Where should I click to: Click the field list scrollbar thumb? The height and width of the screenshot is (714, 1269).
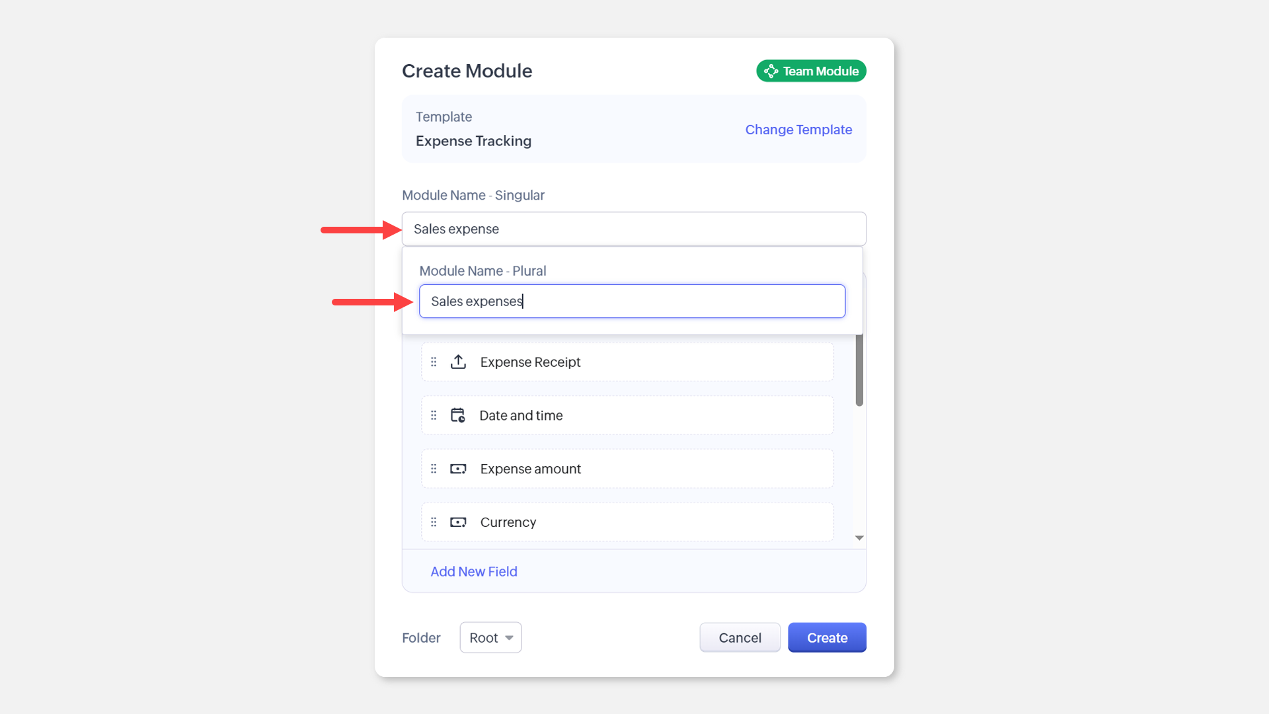click(859, 370)
